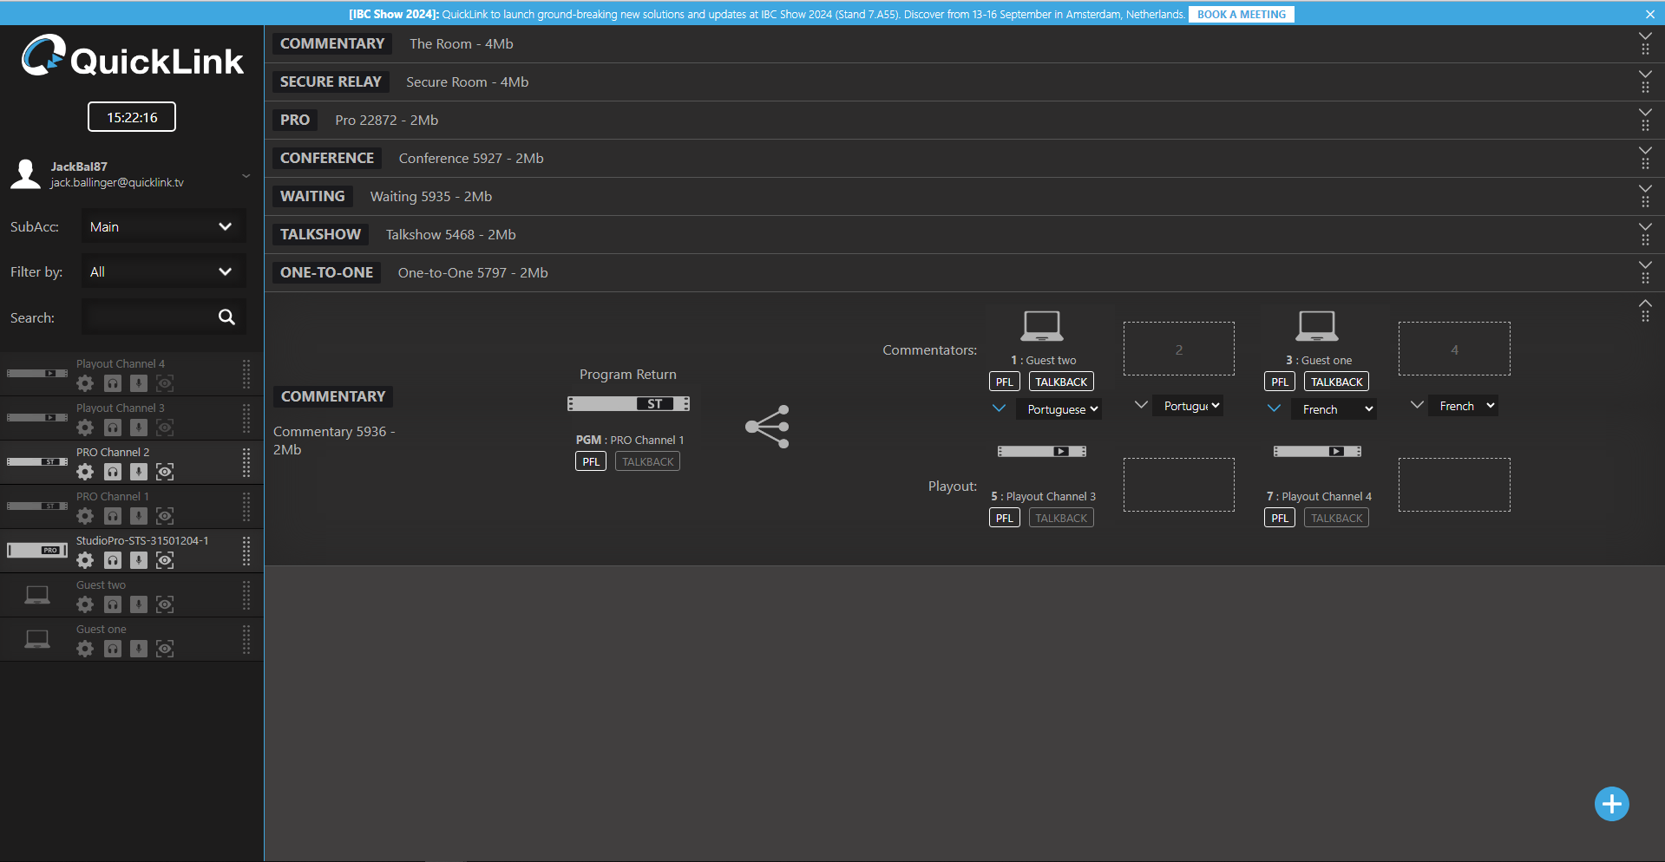Expand the Talkshow 5468 room row chevron

click(1645, 227)
